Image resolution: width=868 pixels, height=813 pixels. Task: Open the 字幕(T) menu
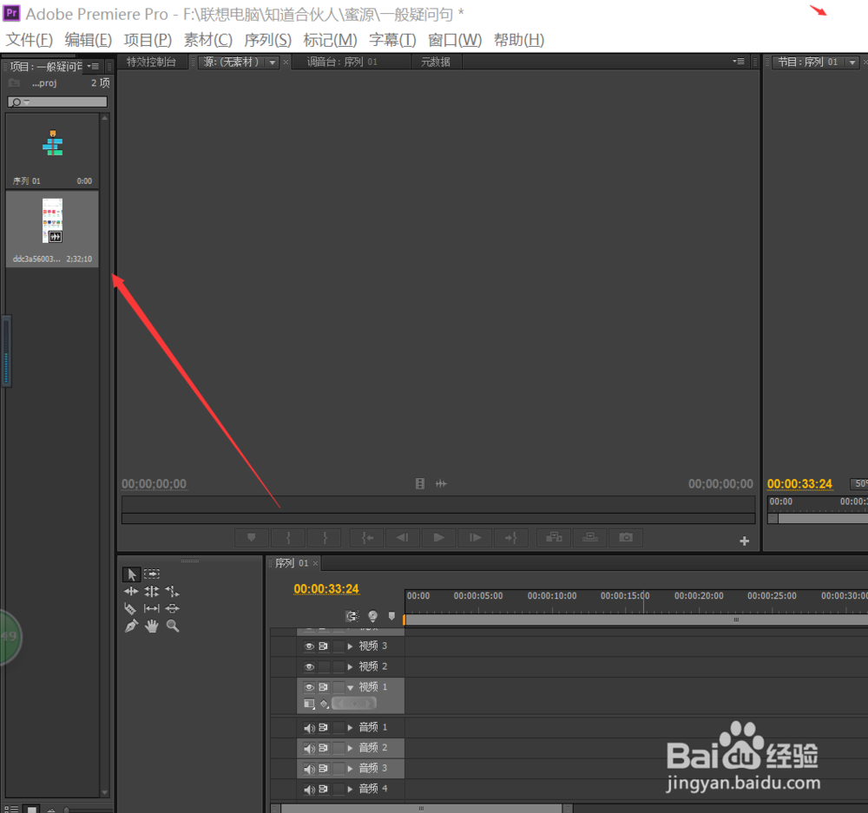click(392, 40)
